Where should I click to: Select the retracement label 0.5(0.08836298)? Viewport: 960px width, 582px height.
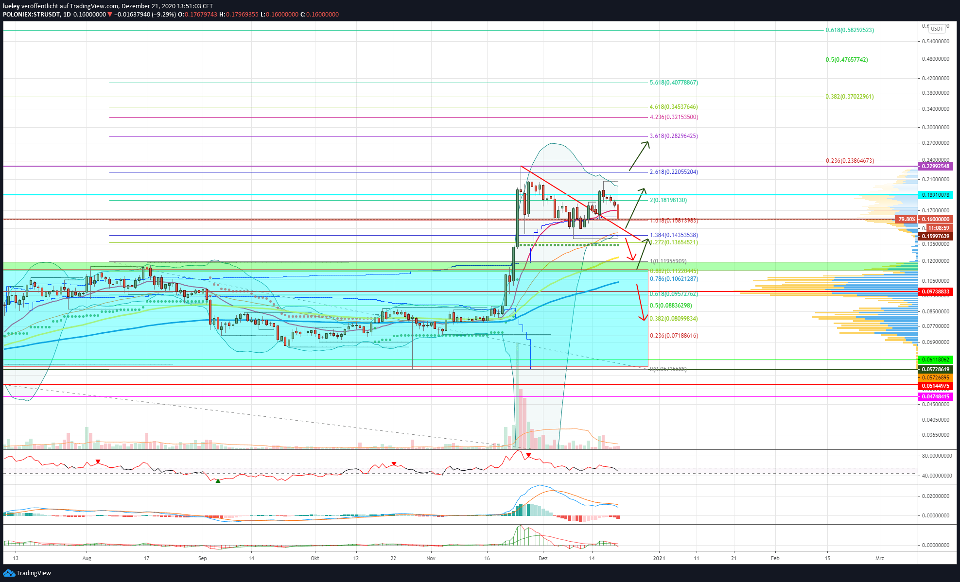671,306
